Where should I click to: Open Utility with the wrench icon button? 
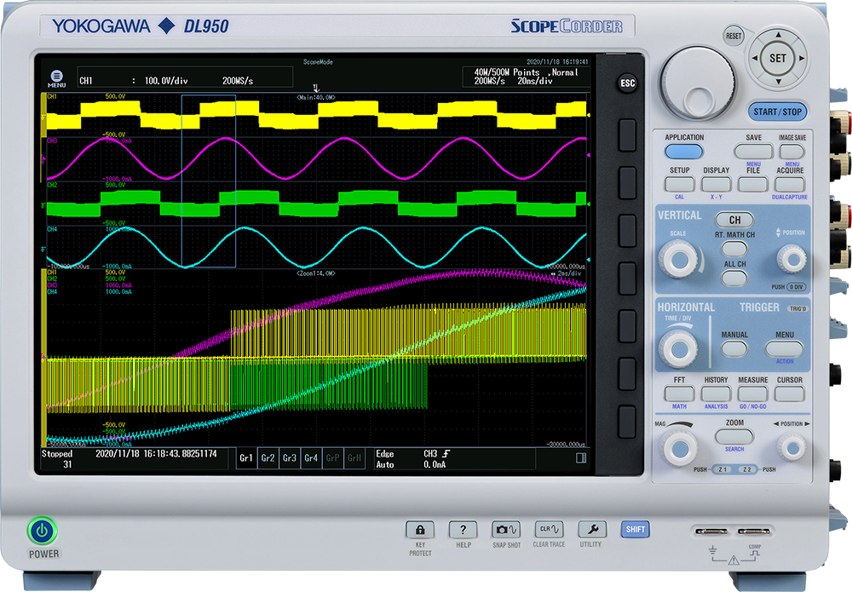point(590,529)
